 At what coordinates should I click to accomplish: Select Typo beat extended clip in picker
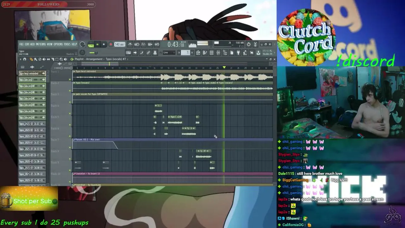point(32,73)
